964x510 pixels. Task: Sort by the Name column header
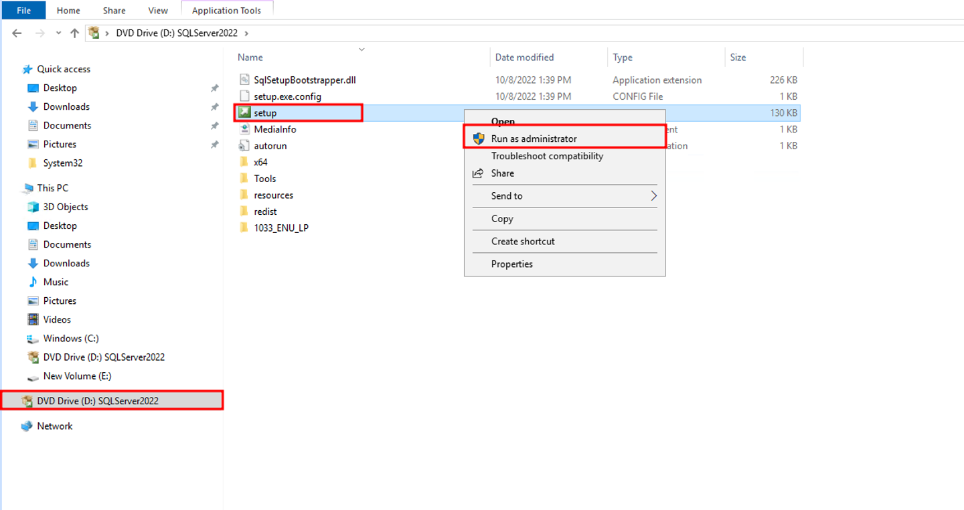[250, 58]
